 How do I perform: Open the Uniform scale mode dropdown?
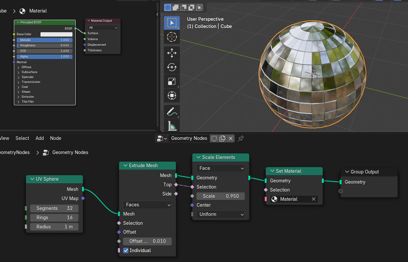point(221,214)
